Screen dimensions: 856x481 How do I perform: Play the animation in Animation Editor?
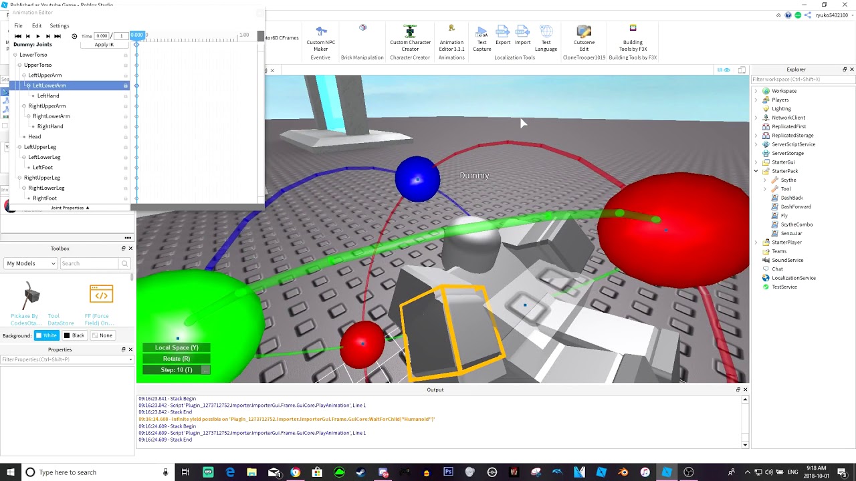[x=37, y=36]
